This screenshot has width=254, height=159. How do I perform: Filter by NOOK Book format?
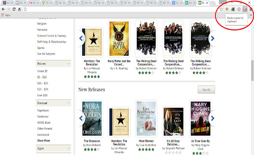click(44, 122)
